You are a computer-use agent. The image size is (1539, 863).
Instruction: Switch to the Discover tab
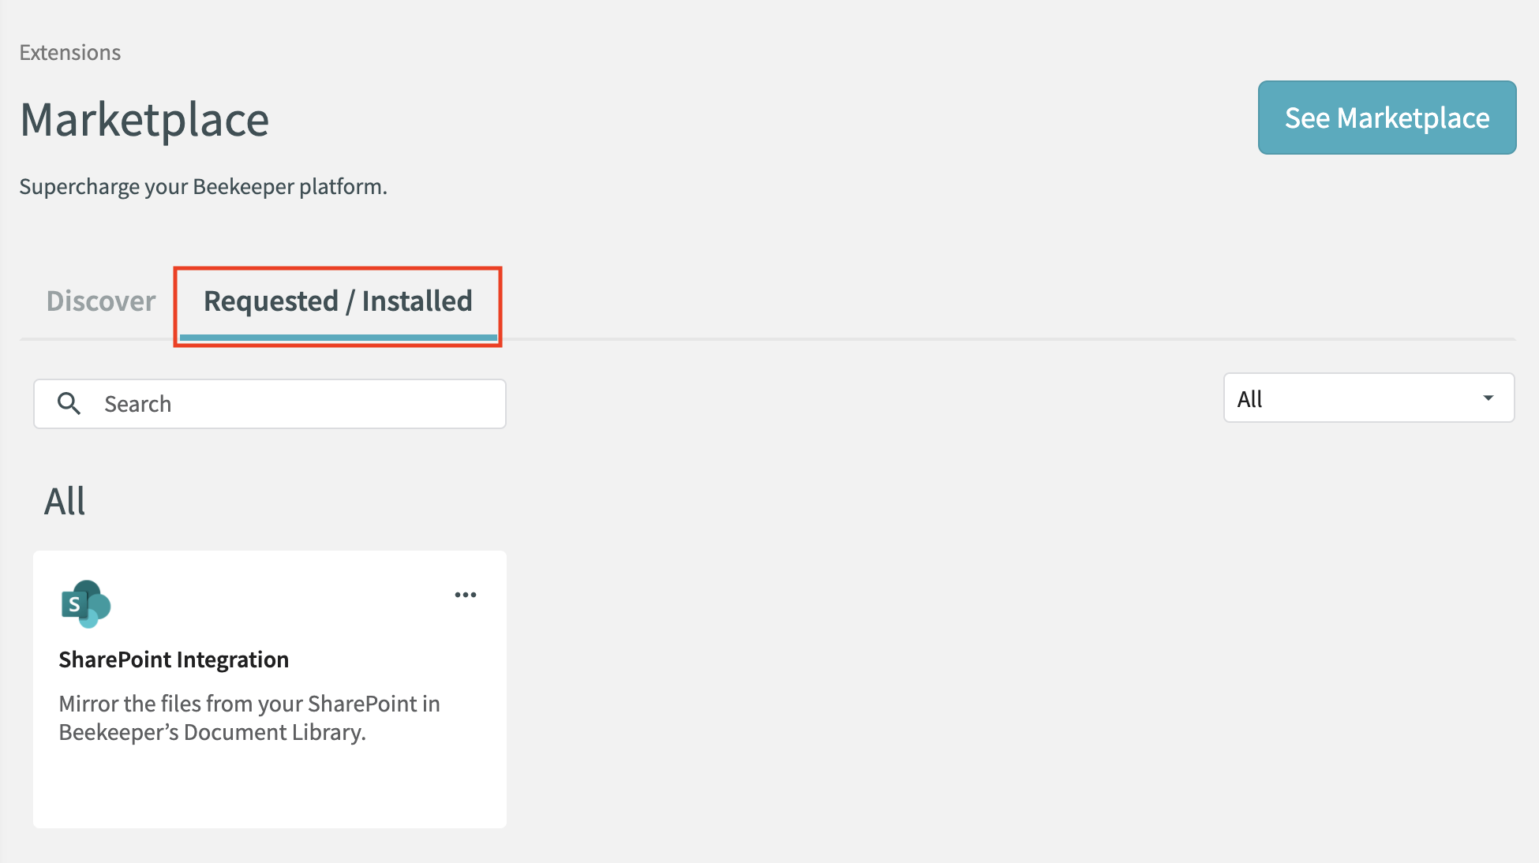[101, 301]
